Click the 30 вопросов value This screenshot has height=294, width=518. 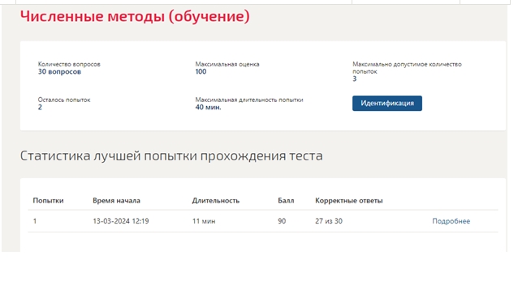coord(59,71)
